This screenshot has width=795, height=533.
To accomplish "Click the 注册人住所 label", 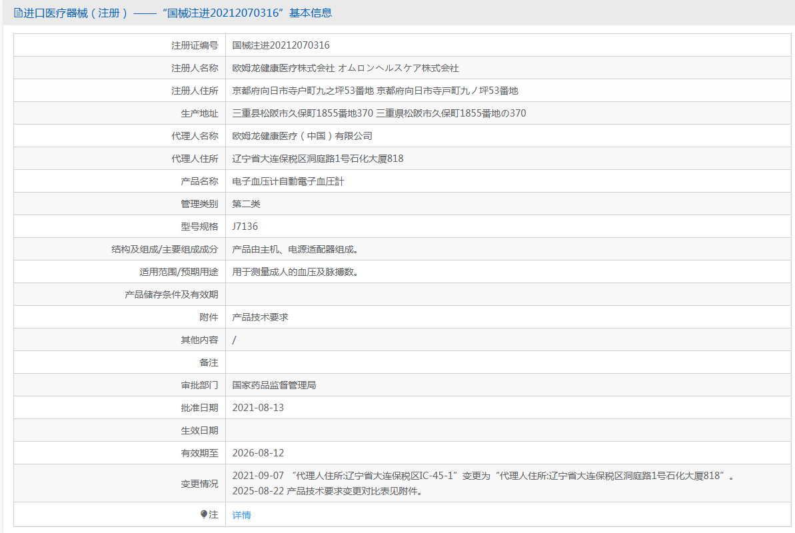I will click(x=195, y=91).
